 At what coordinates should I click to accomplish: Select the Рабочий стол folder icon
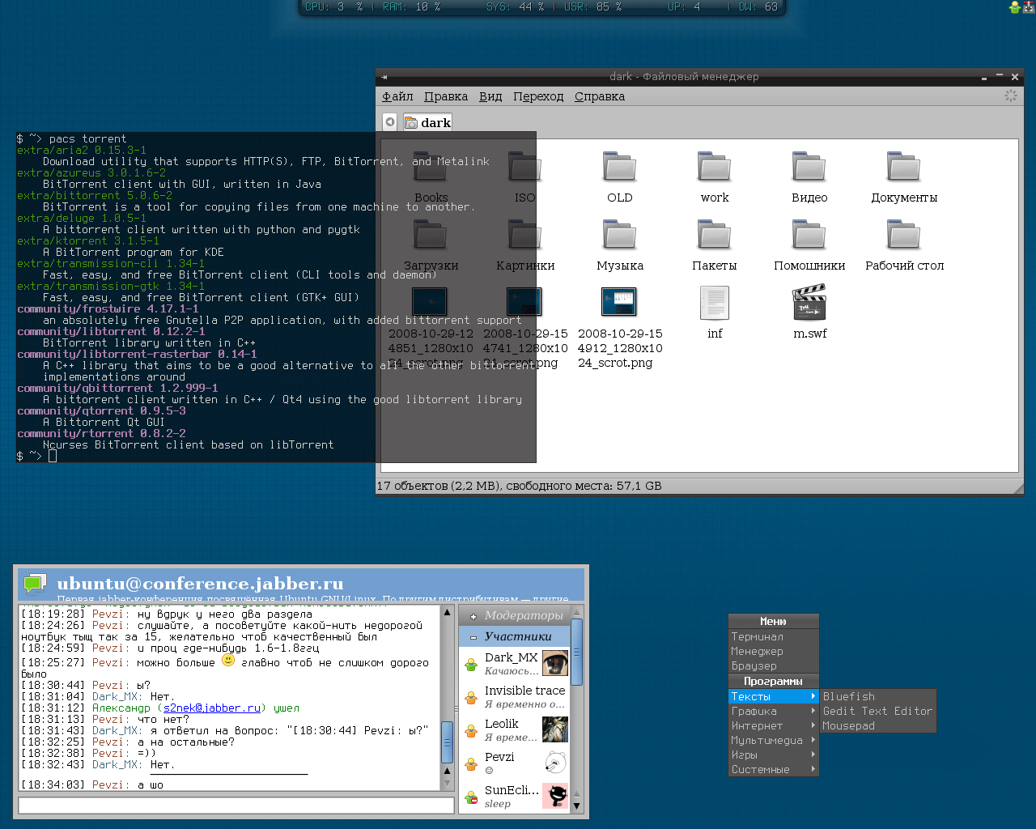[904, 236]
